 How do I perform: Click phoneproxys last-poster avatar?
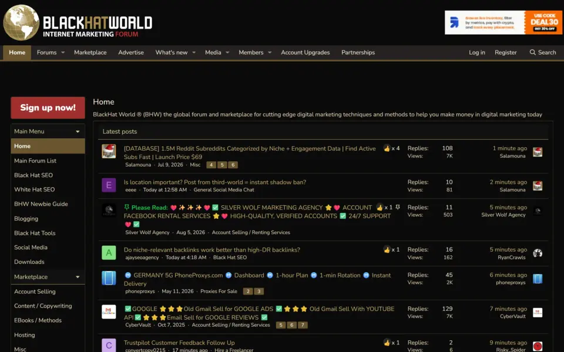pos(538,279)
